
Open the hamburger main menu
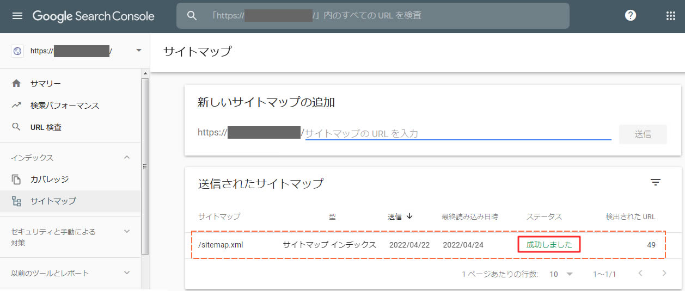[x=17, y=16]
